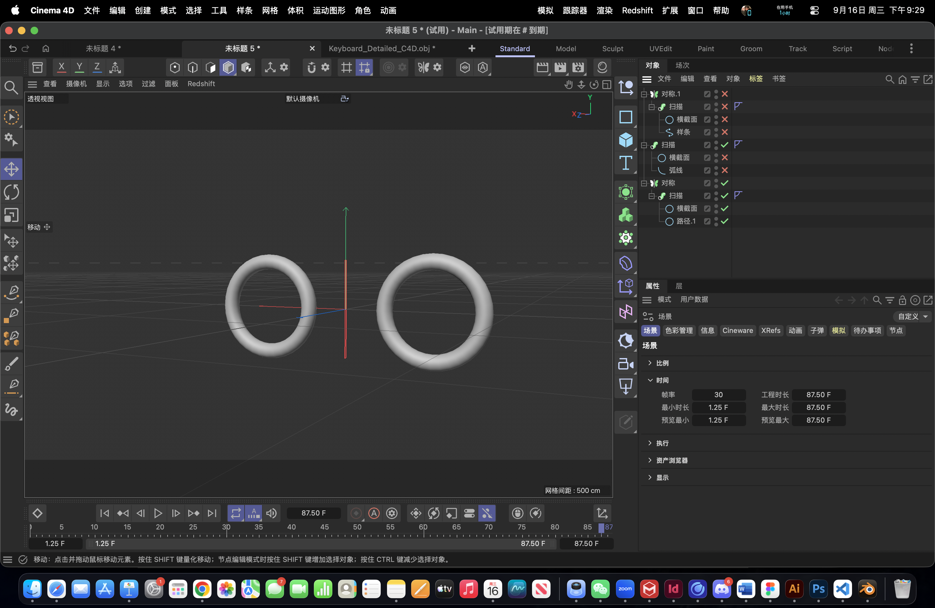Close the 未标题 5 document tab

(x=312, y=48)
